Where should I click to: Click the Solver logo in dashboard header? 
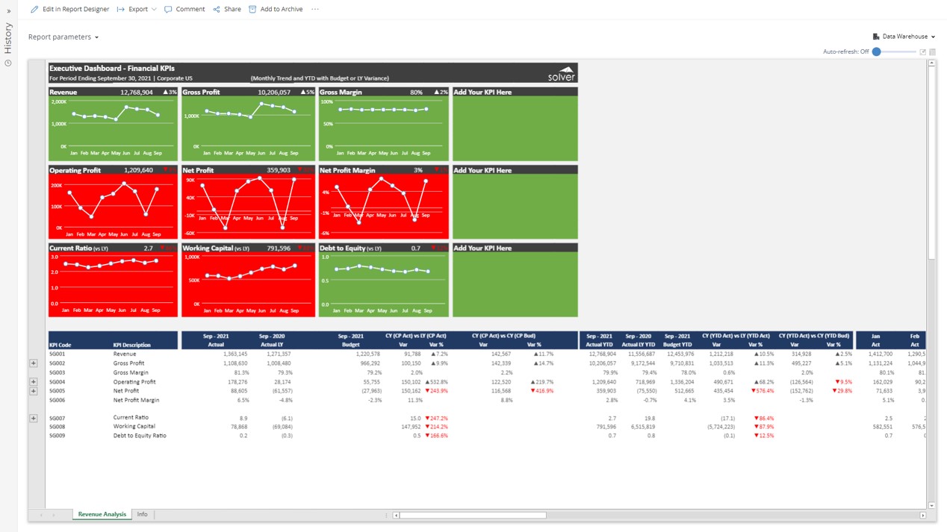[561, 73]
